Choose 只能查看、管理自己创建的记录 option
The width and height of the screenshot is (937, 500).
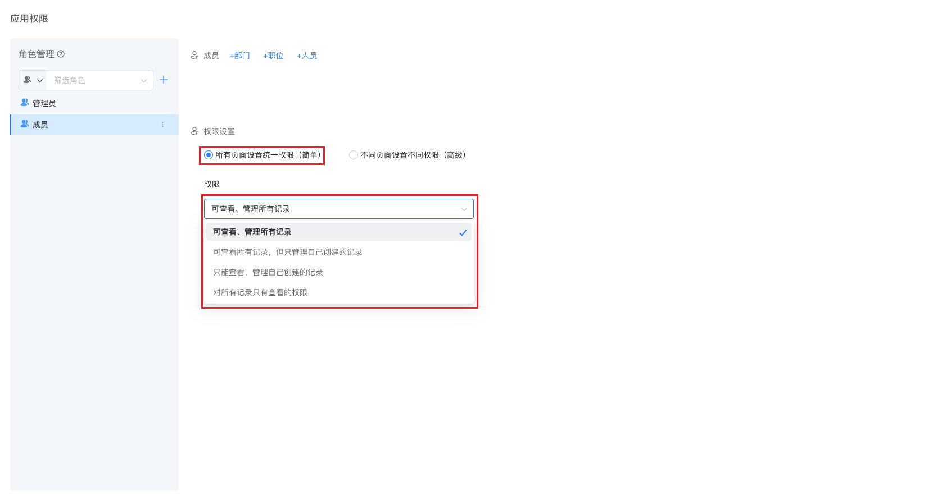click(268, 272)
